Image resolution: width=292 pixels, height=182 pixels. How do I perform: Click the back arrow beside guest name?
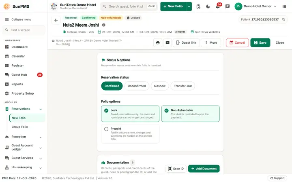coord(56,20)
